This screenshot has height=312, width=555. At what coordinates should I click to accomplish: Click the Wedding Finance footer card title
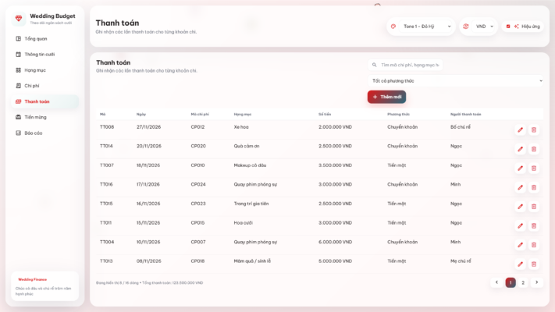pyautogui.click(x=33, y=279)
